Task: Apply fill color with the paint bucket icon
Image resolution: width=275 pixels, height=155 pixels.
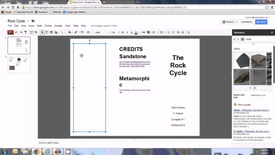Action: (70, 32)
